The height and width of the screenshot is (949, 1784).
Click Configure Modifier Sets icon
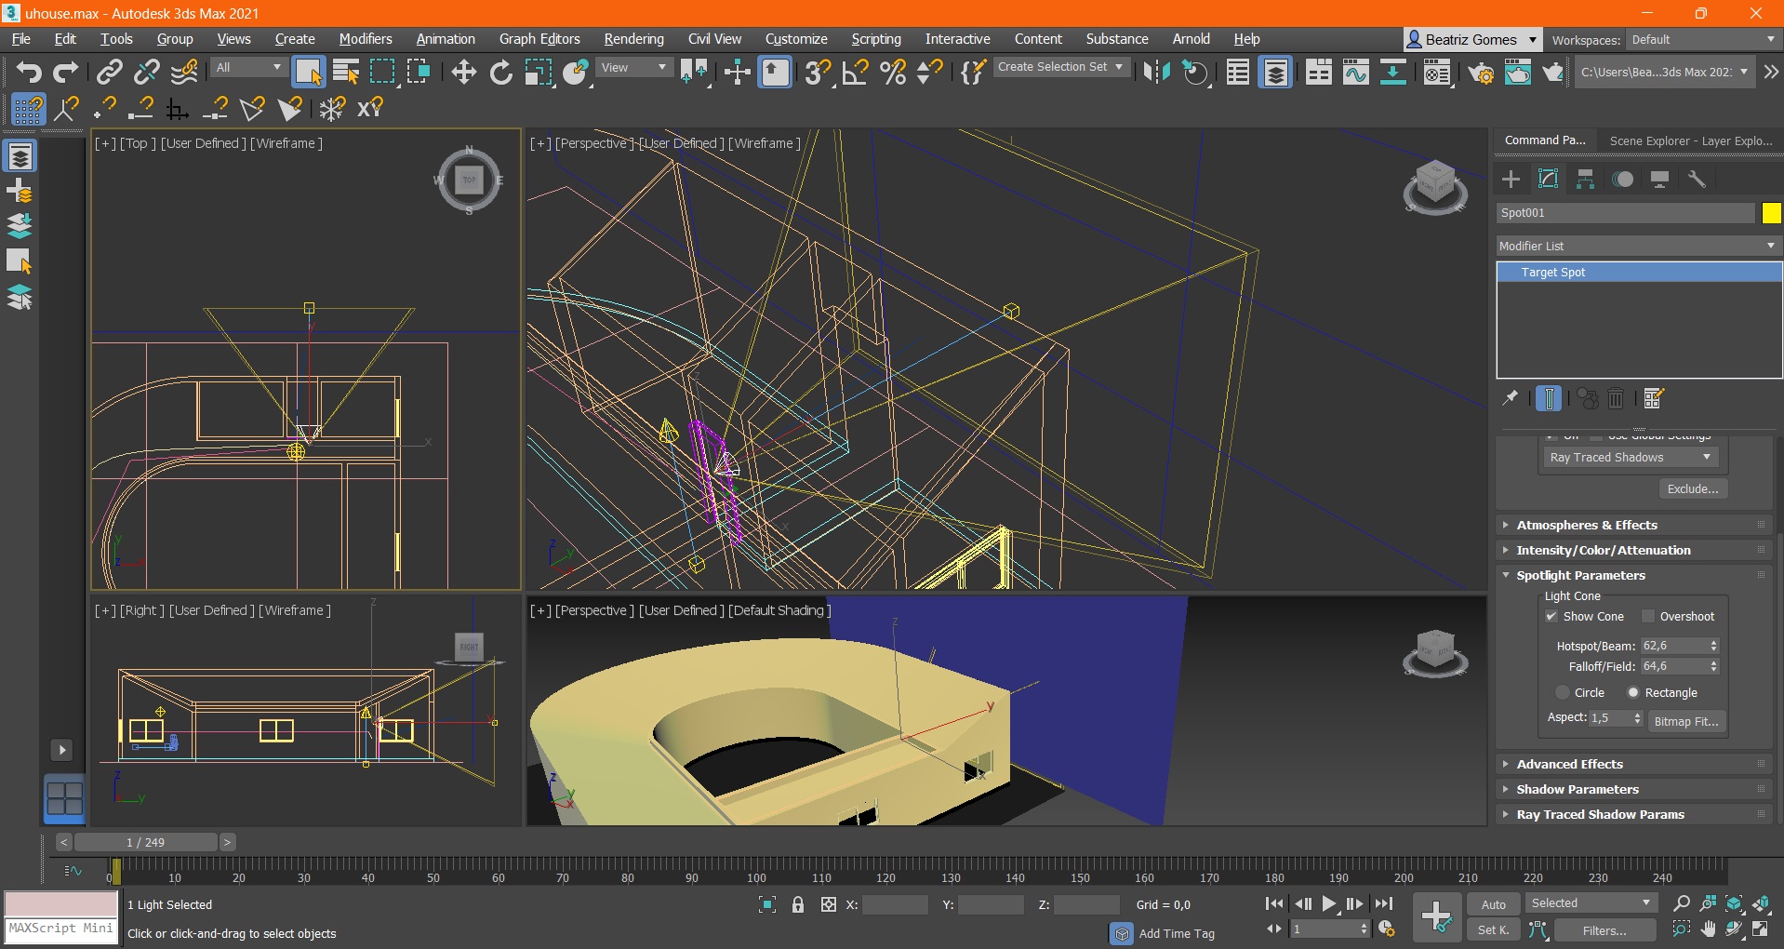[1653, 398]
